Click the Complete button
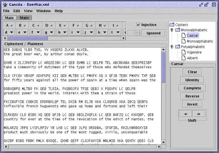Screen dimensions: 219x153 (192, 88)
